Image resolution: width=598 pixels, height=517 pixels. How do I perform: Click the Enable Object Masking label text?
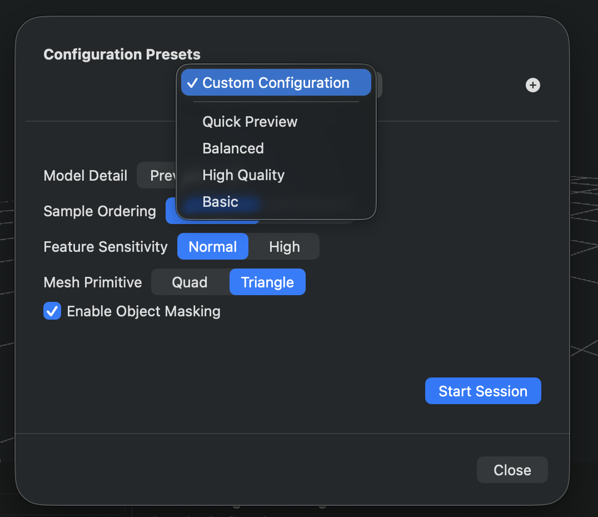(x=143, y=311)
